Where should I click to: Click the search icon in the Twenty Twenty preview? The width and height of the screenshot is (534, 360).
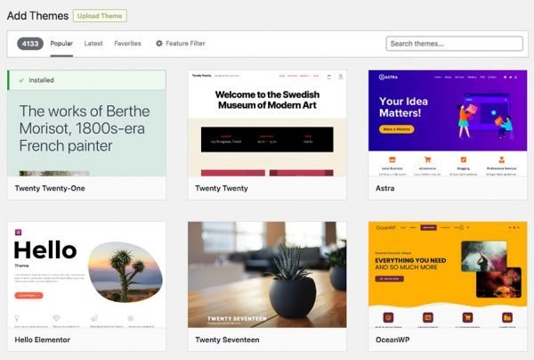tap(341, 77)
